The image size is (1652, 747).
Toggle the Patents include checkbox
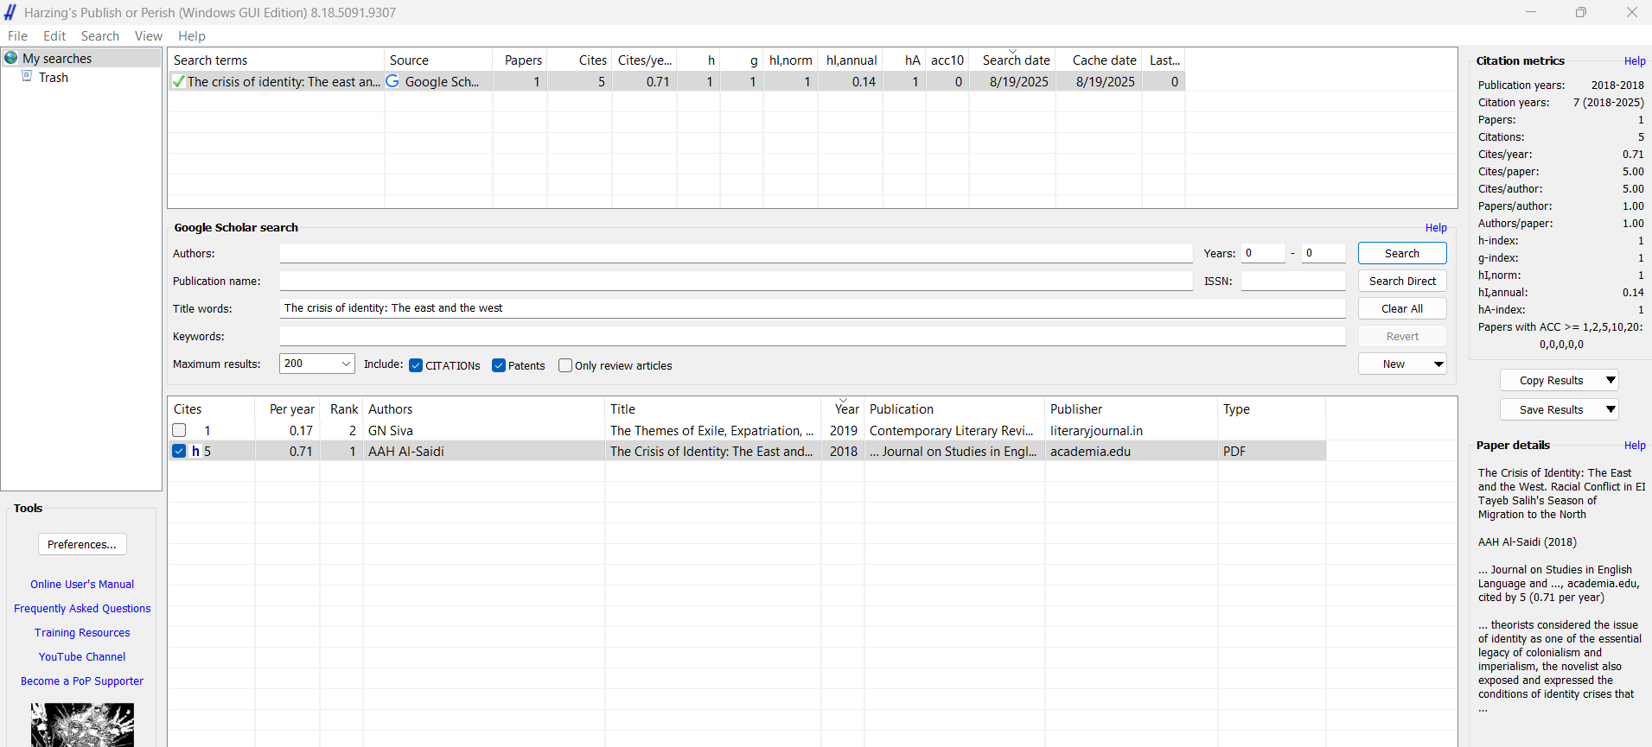pyautogui.click(x=499, y=365)
